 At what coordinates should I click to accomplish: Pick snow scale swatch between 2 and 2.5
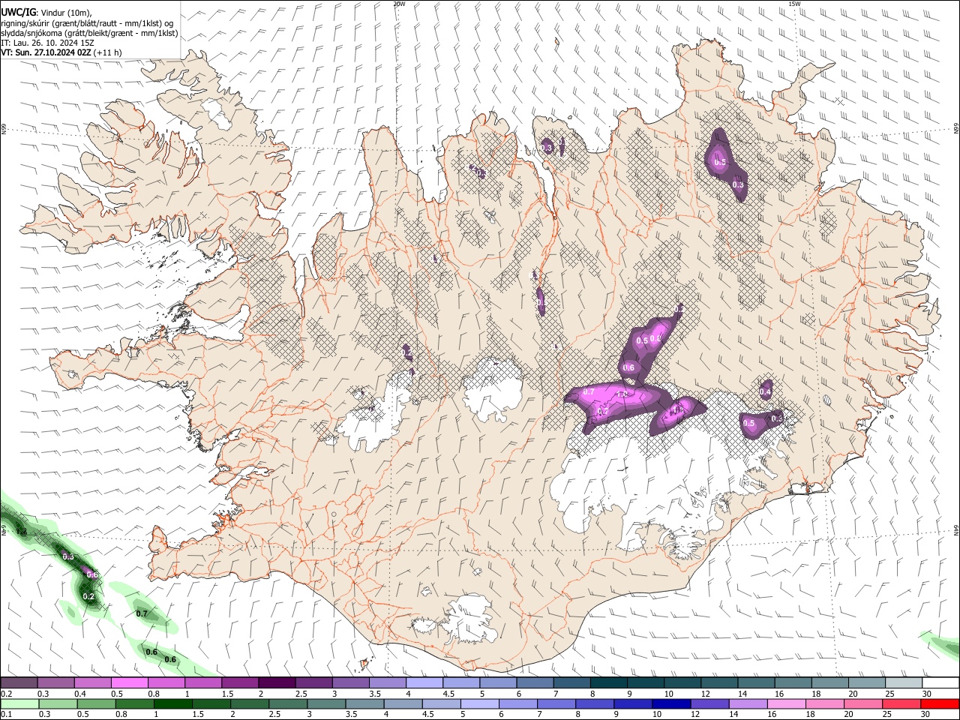tap(277, 682)
